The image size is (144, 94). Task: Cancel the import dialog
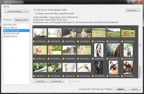[x=134, y=89]
